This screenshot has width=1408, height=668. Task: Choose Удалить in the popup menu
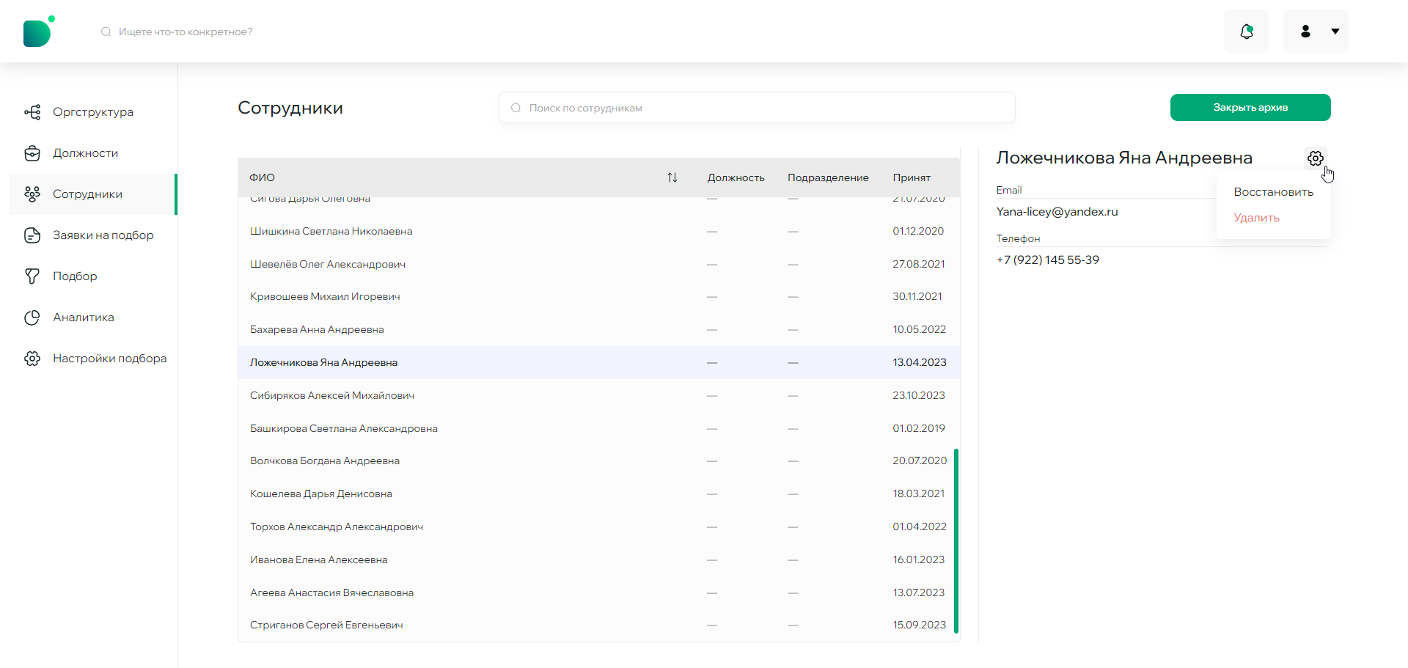point(1256,218)
